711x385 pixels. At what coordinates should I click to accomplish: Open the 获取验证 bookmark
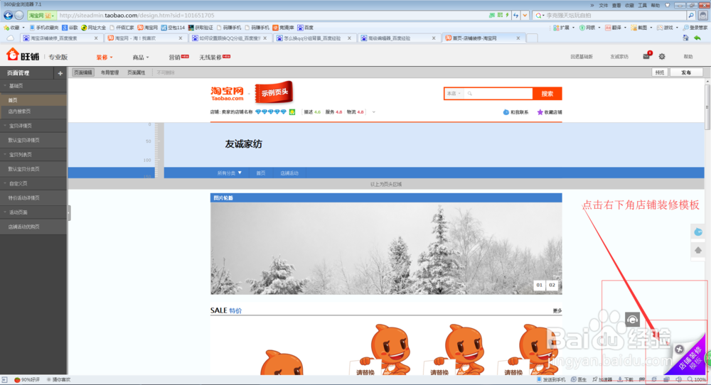pyautogui.click(x=201, y=28)
